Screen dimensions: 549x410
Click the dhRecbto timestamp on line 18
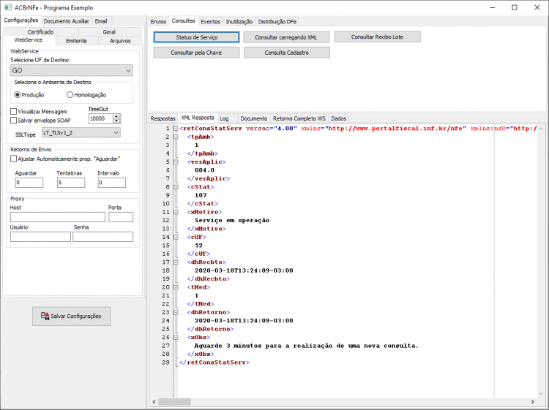(244, 270)
